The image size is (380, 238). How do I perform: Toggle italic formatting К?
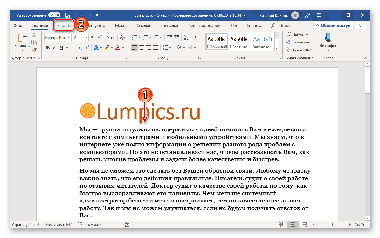click(55, 48)
